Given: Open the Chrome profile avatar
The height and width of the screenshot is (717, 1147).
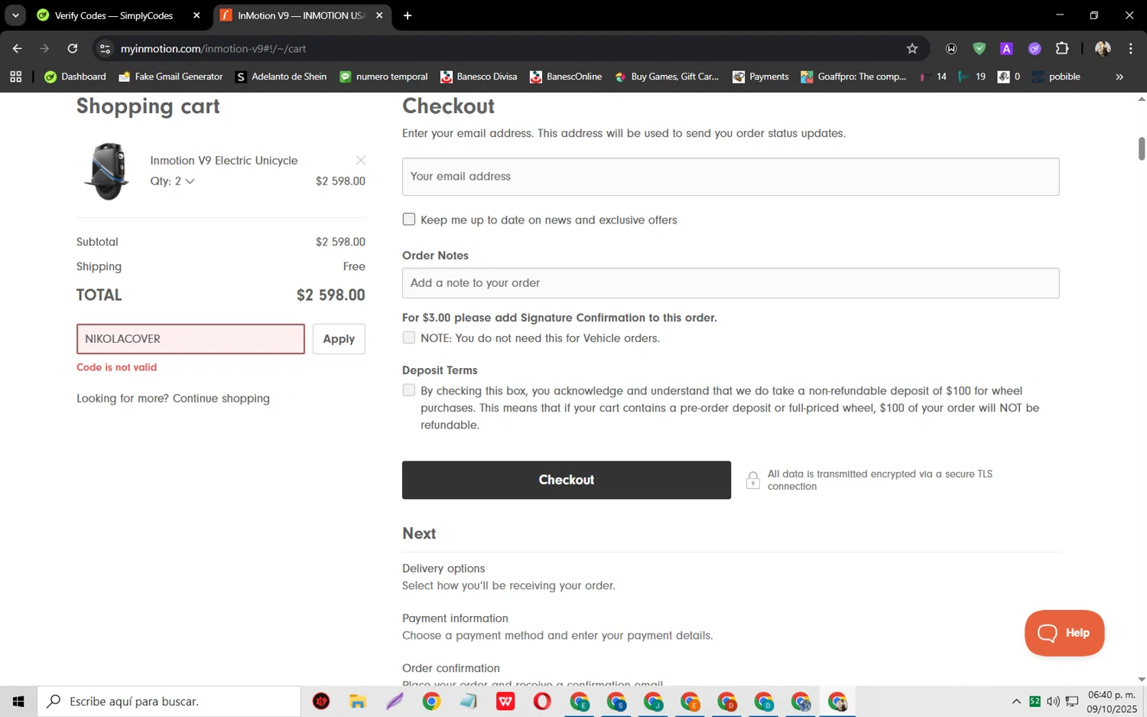Looking at the screenshot, I should click(x=1103, y=48).
